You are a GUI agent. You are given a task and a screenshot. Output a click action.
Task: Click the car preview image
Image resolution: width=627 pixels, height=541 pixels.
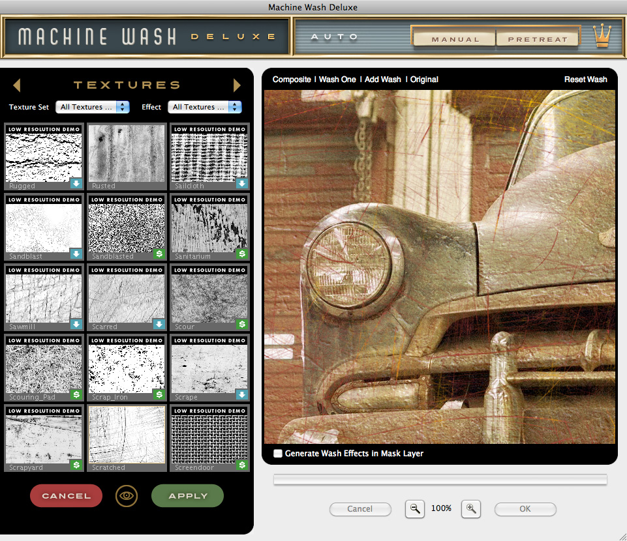[x=440, y=267]
